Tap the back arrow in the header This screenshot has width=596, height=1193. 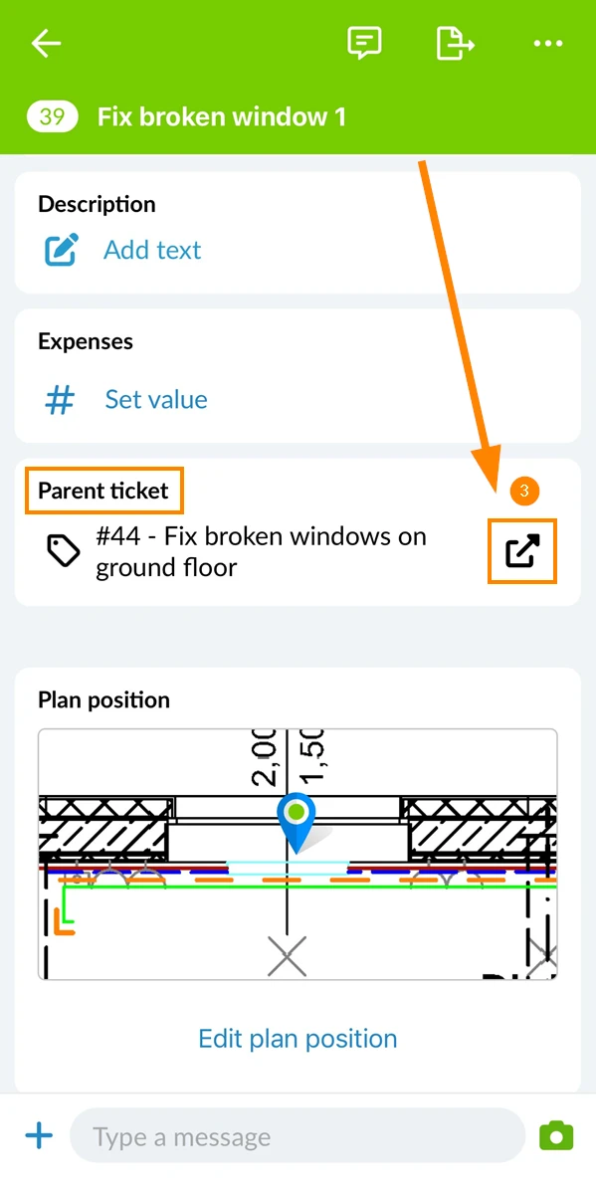[45, 44]
